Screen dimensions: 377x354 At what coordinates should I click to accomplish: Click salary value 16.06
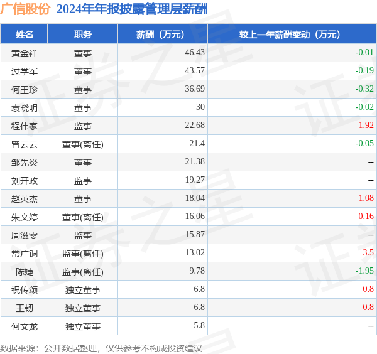pos(195,217)
